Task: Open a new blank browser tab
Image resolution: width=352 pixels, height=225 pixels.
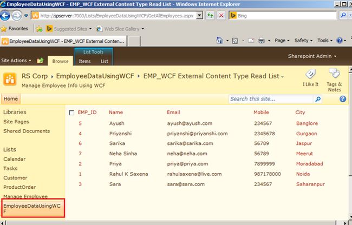Action: [134, 42]
